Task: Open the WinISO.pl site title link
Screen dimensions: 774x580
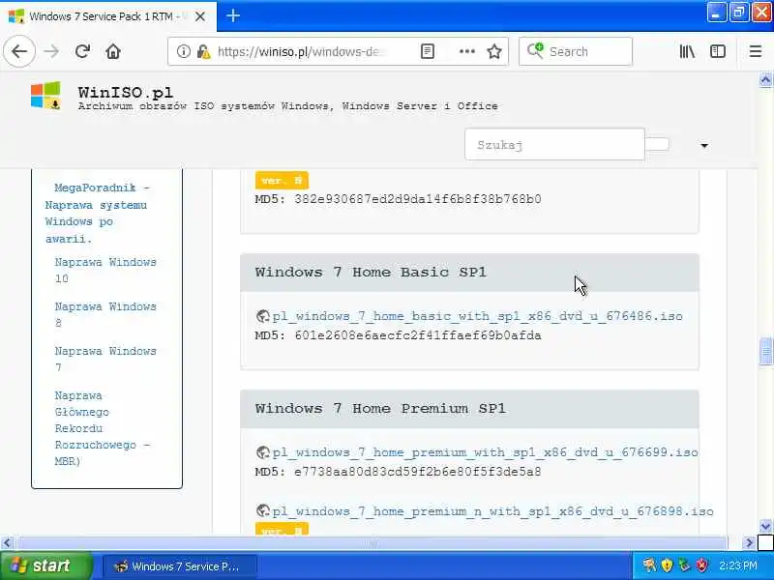Action: click(126, 92)
